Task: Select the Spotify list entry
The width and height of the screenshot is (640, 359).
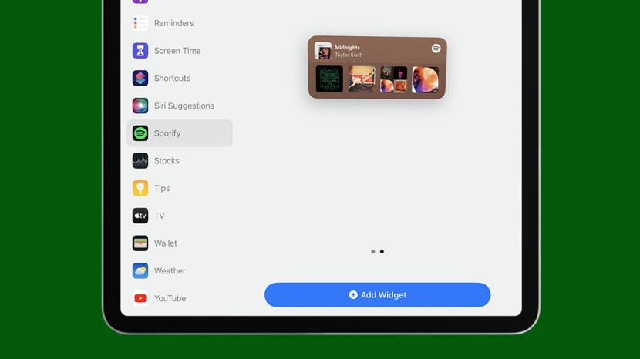Action: 180,133
